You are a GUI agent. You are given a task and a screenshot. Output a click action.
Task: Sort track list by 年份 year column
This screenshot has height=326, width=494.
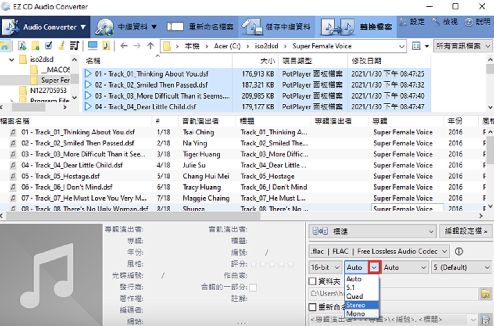point(461,121)
